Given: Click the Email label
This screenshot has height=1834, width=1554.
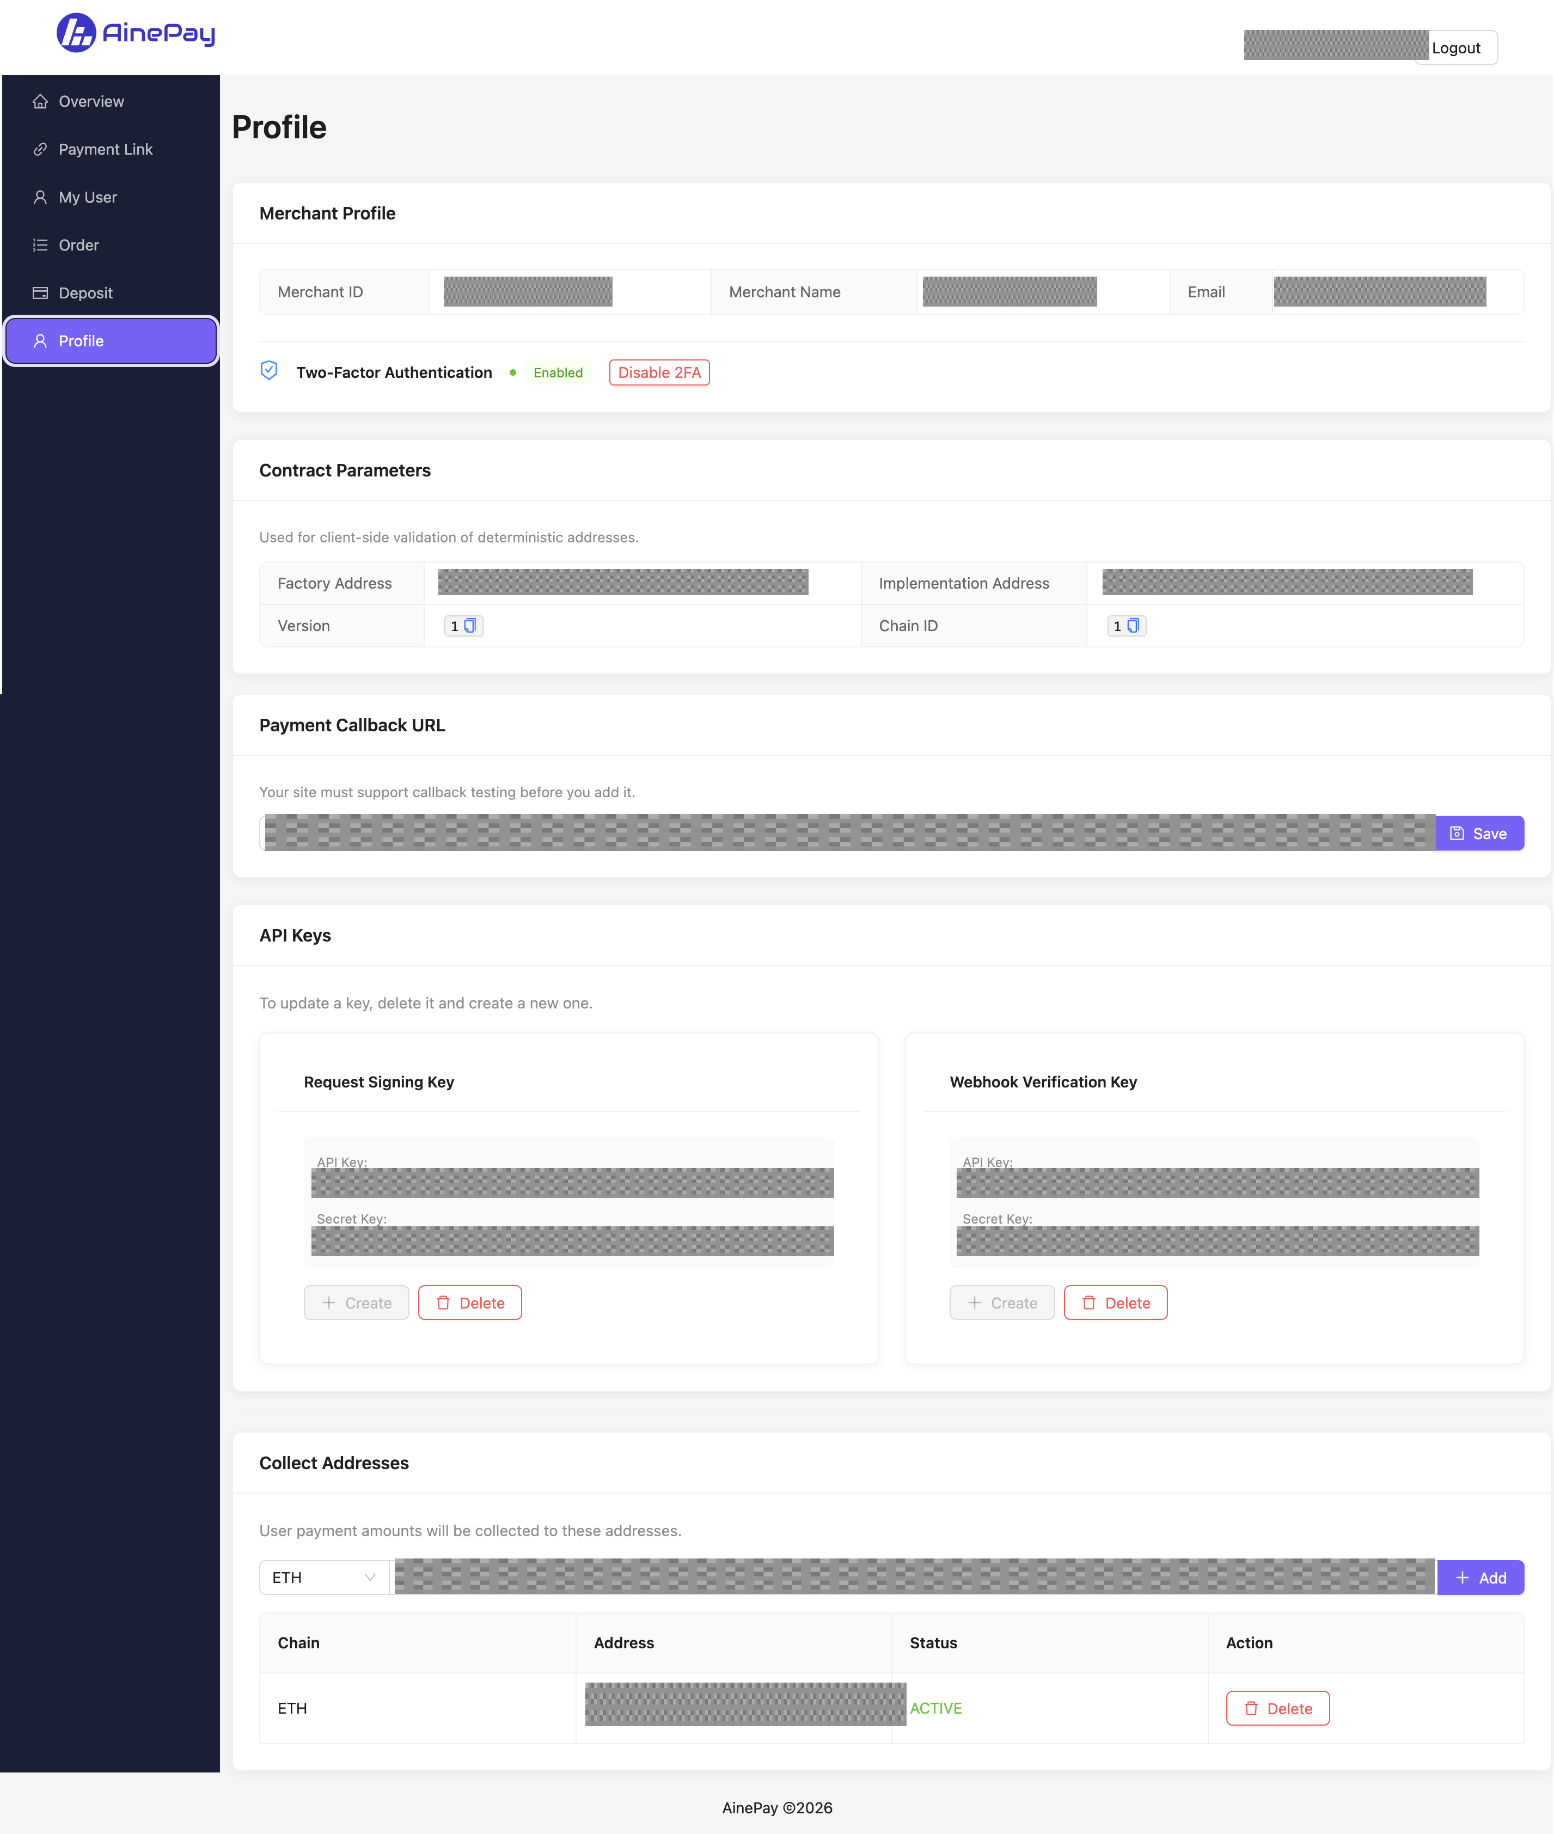Looking at the screenshot, I should click(x=1206, y=291).
